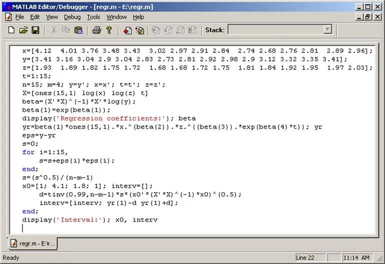Viewport: 385px width, 264px height.
Task: Click the 'interv=[interv; yr(1)-d' line
Action: [109, 203]
